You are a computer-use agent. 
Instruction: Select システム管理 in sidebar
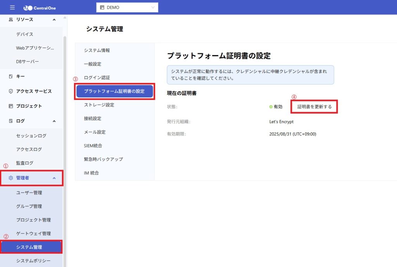point(31,247)
